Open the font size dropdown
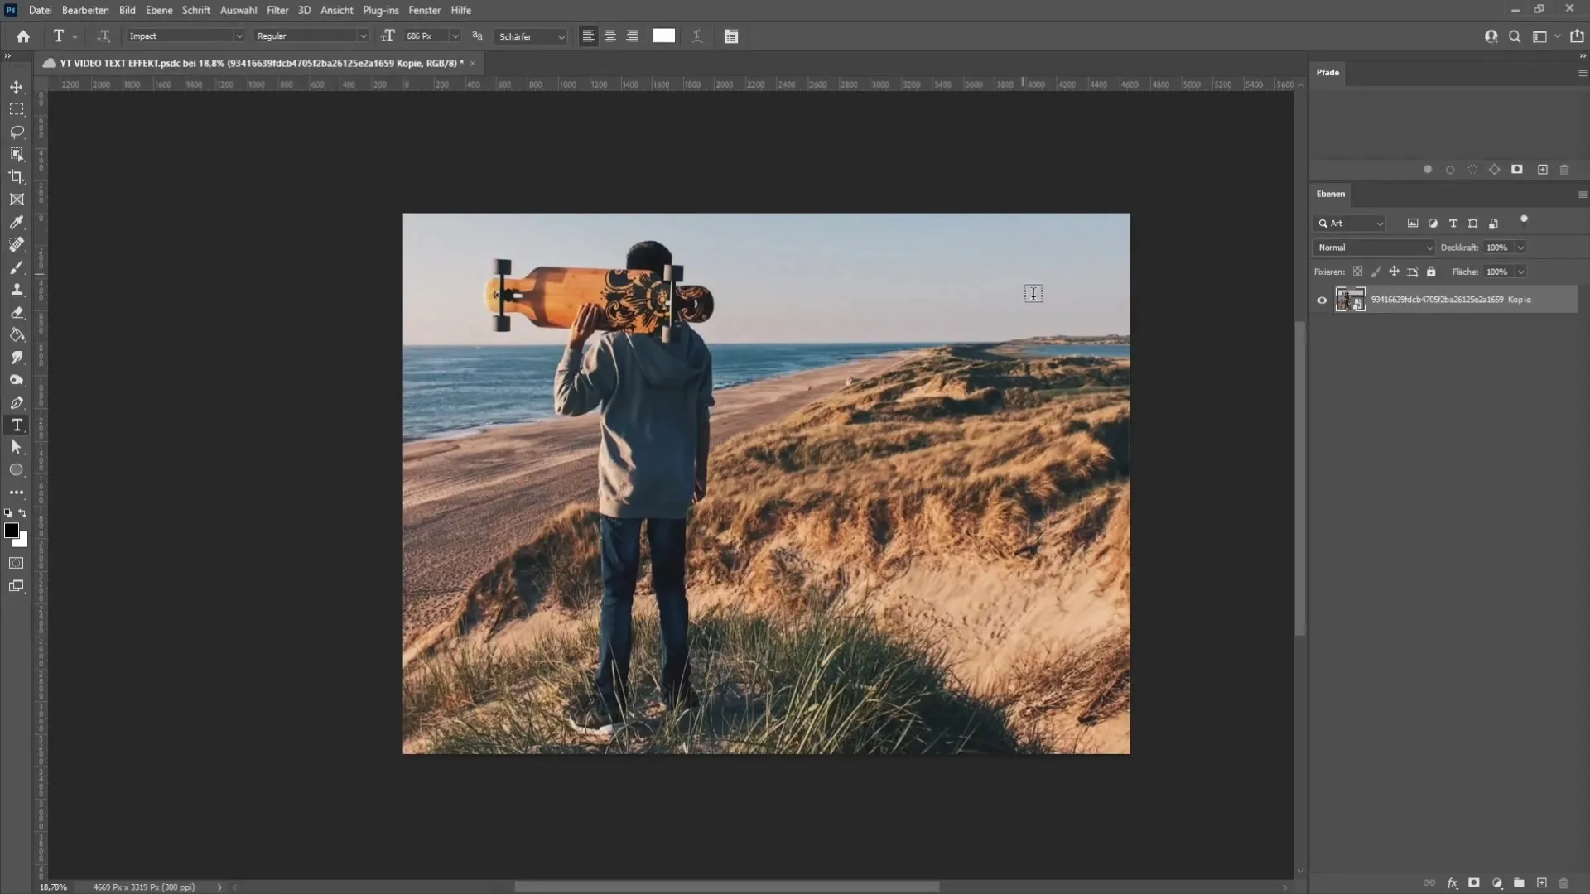 (x=455, y=36)
